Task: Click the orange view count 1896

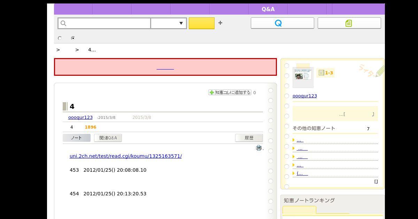Action: point(91,127)
